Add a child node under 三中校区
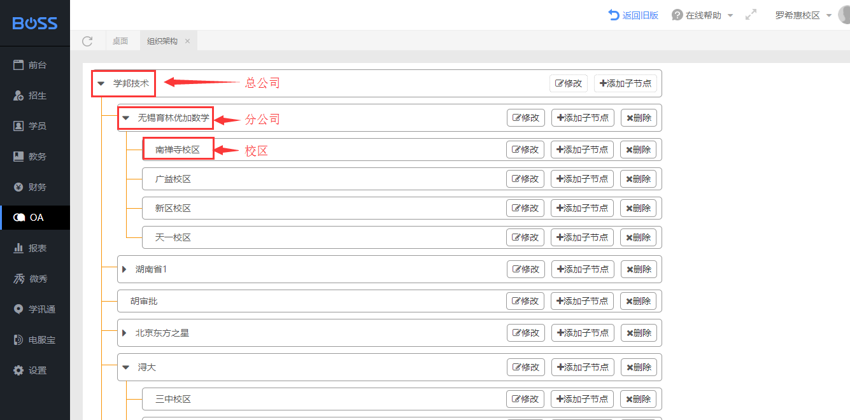This screenshot has width=850, height=420. [x=582, y=399]
